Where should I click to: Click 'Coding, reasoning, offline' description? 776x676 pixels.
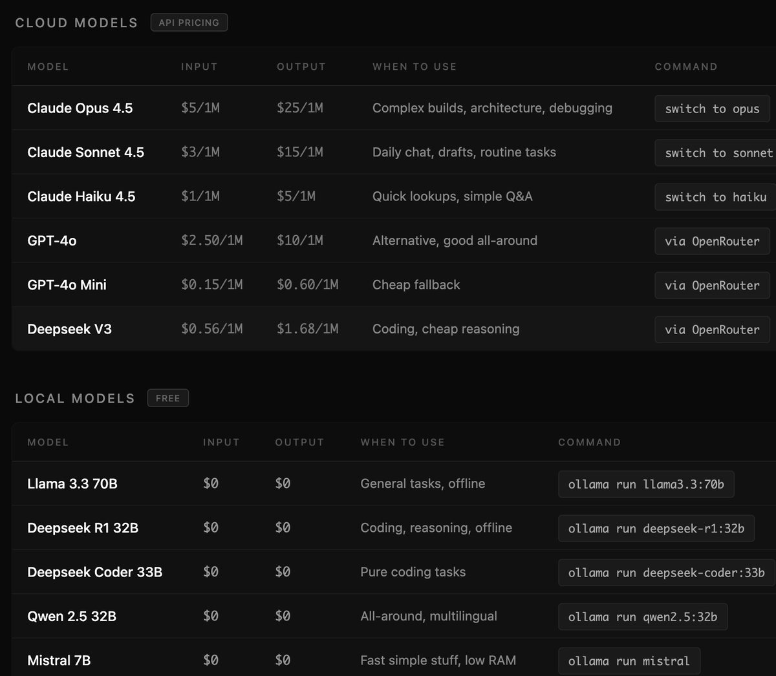click(x=436, y=528)
